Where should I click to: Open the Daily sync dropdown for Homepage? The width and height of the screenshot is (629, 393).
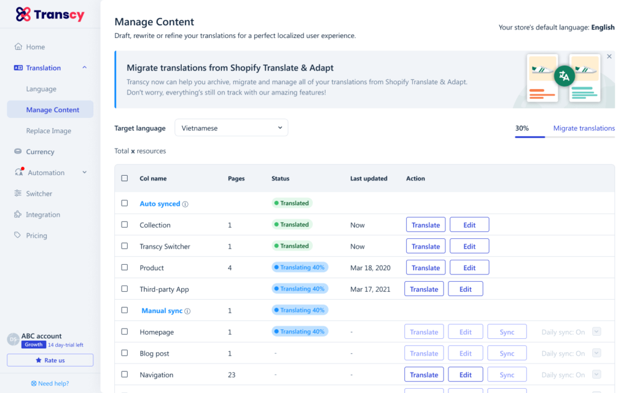click(x=596, y=332)
